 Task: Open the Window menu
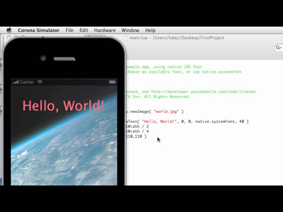[130, 30]
